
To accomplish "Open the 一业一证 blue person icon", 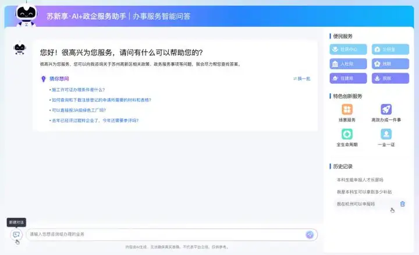I will (386, 134).
